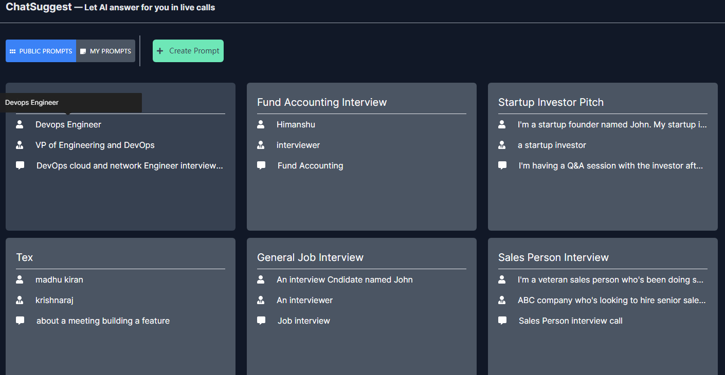The width and height of the screenshot is (725, 375).
Task: Select the veteran sales person text
Action: click(x=611, y=279)
